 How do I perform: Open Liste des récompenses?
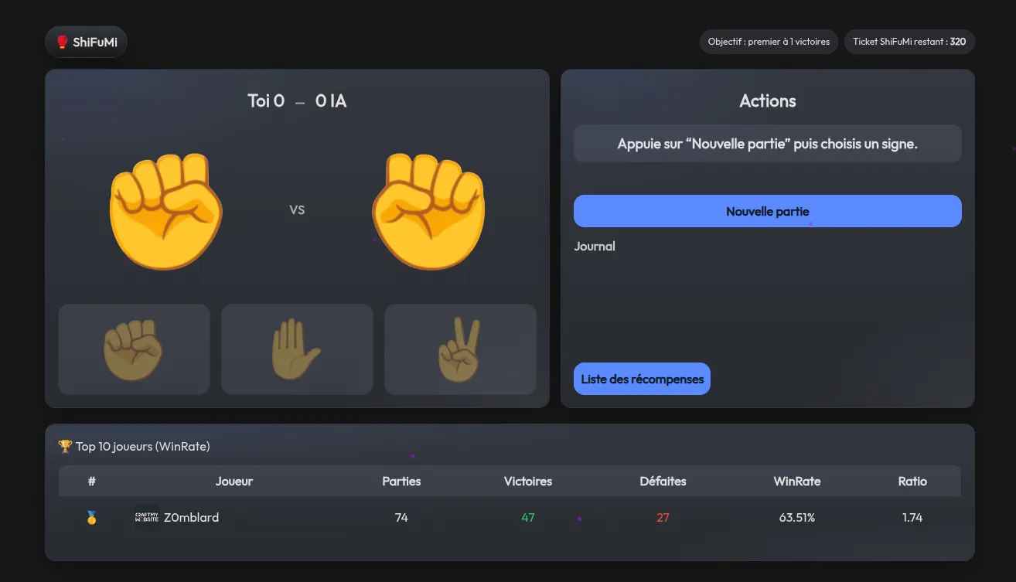[x=642, y=379]
